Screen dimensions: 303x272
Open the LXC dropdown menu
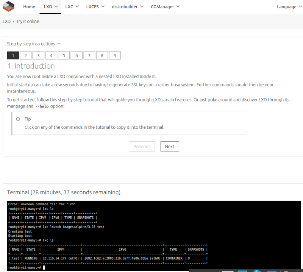[x=72, y=7]
